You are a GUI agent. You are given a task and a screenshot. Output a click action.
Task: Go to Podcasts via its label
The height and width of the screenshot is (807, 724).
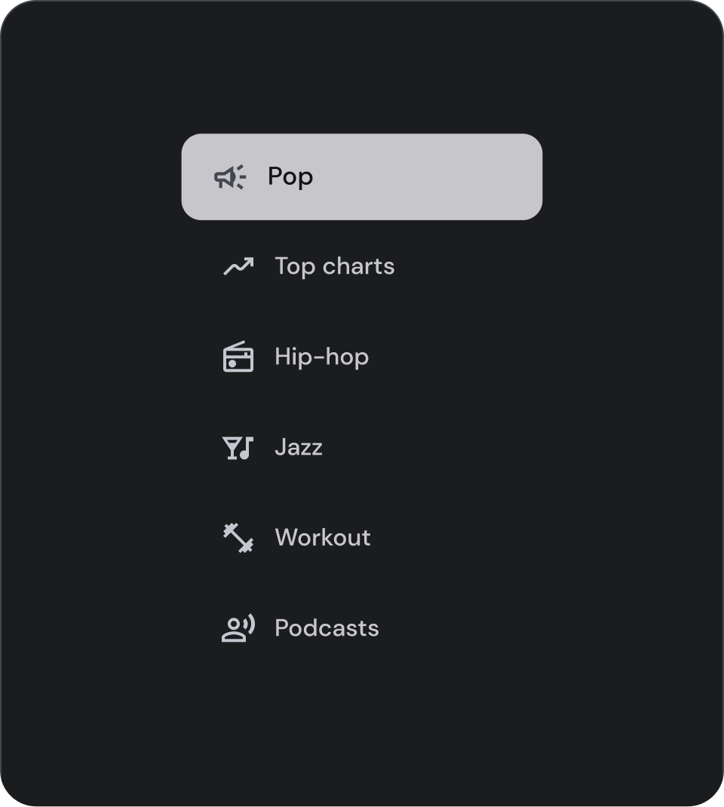coord(327,628)
